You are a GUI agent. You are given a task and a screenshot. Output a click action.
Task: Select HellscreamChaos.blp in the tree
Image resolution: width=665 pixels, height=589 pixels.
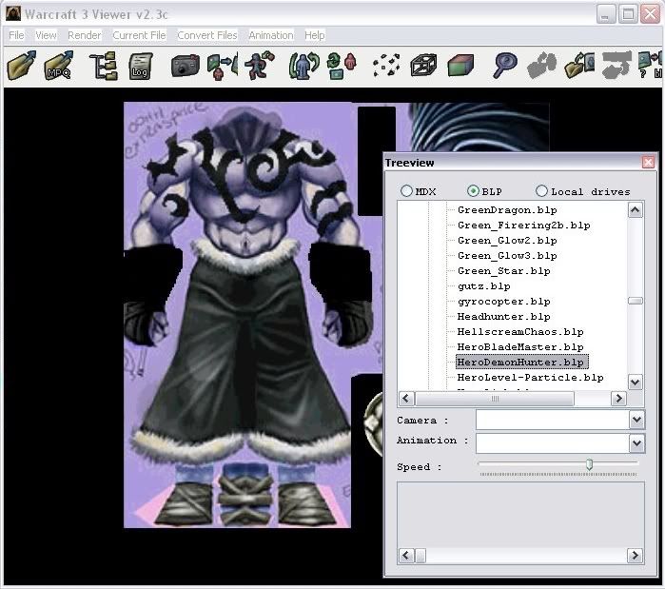(x=520, y=332)
